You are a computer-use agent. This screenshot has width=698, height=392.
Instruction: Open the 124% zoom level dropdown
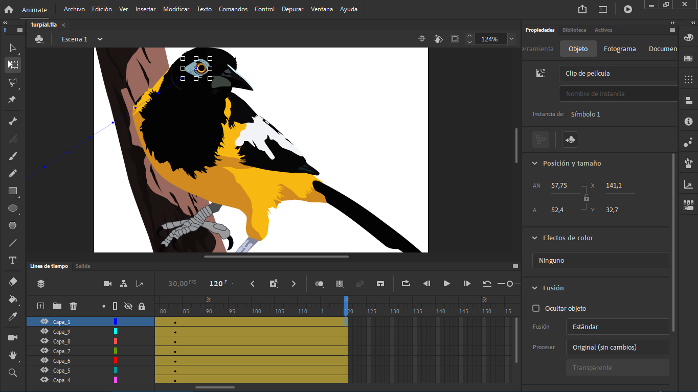click(511, 39)
